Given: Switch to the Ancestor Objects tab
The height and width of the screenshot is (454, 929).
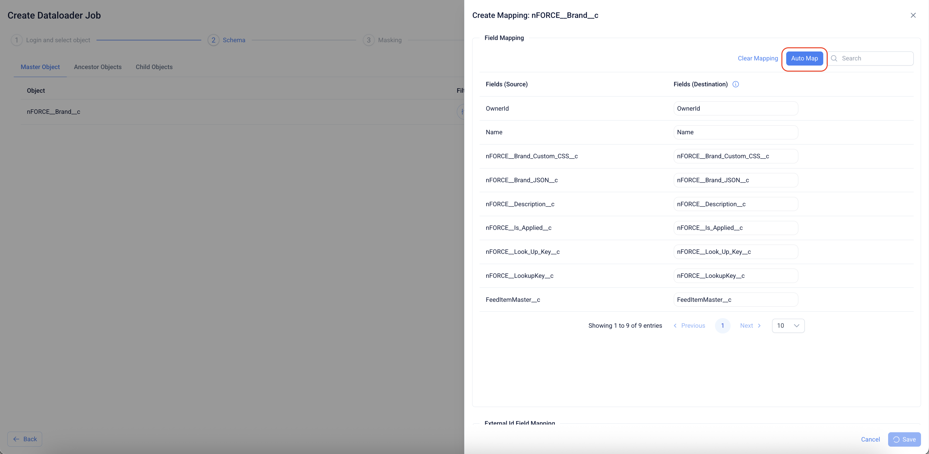Looking at the screenshot, I should (x=97, y=67).
